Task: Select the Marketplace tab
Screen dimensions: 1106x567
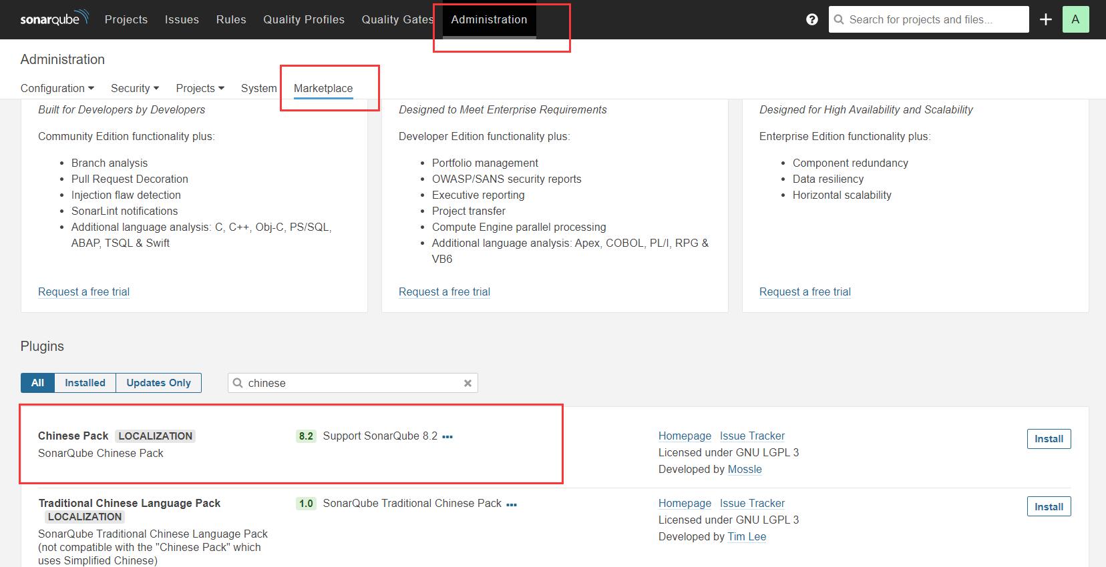Action: (x=323, y=88)
